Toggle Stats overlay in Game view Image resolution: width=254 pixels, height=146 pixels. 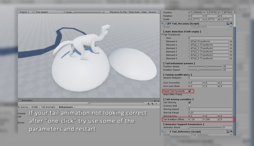[144, 12]
